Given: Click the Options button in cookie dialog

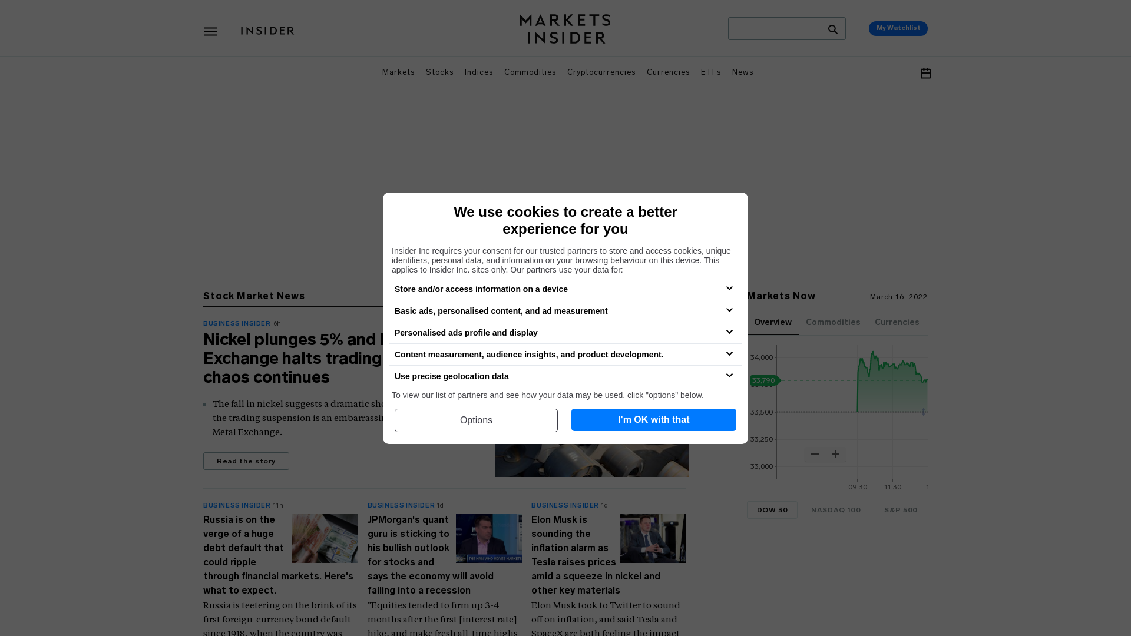Looking at the screenshot, I should click(476, 420).
